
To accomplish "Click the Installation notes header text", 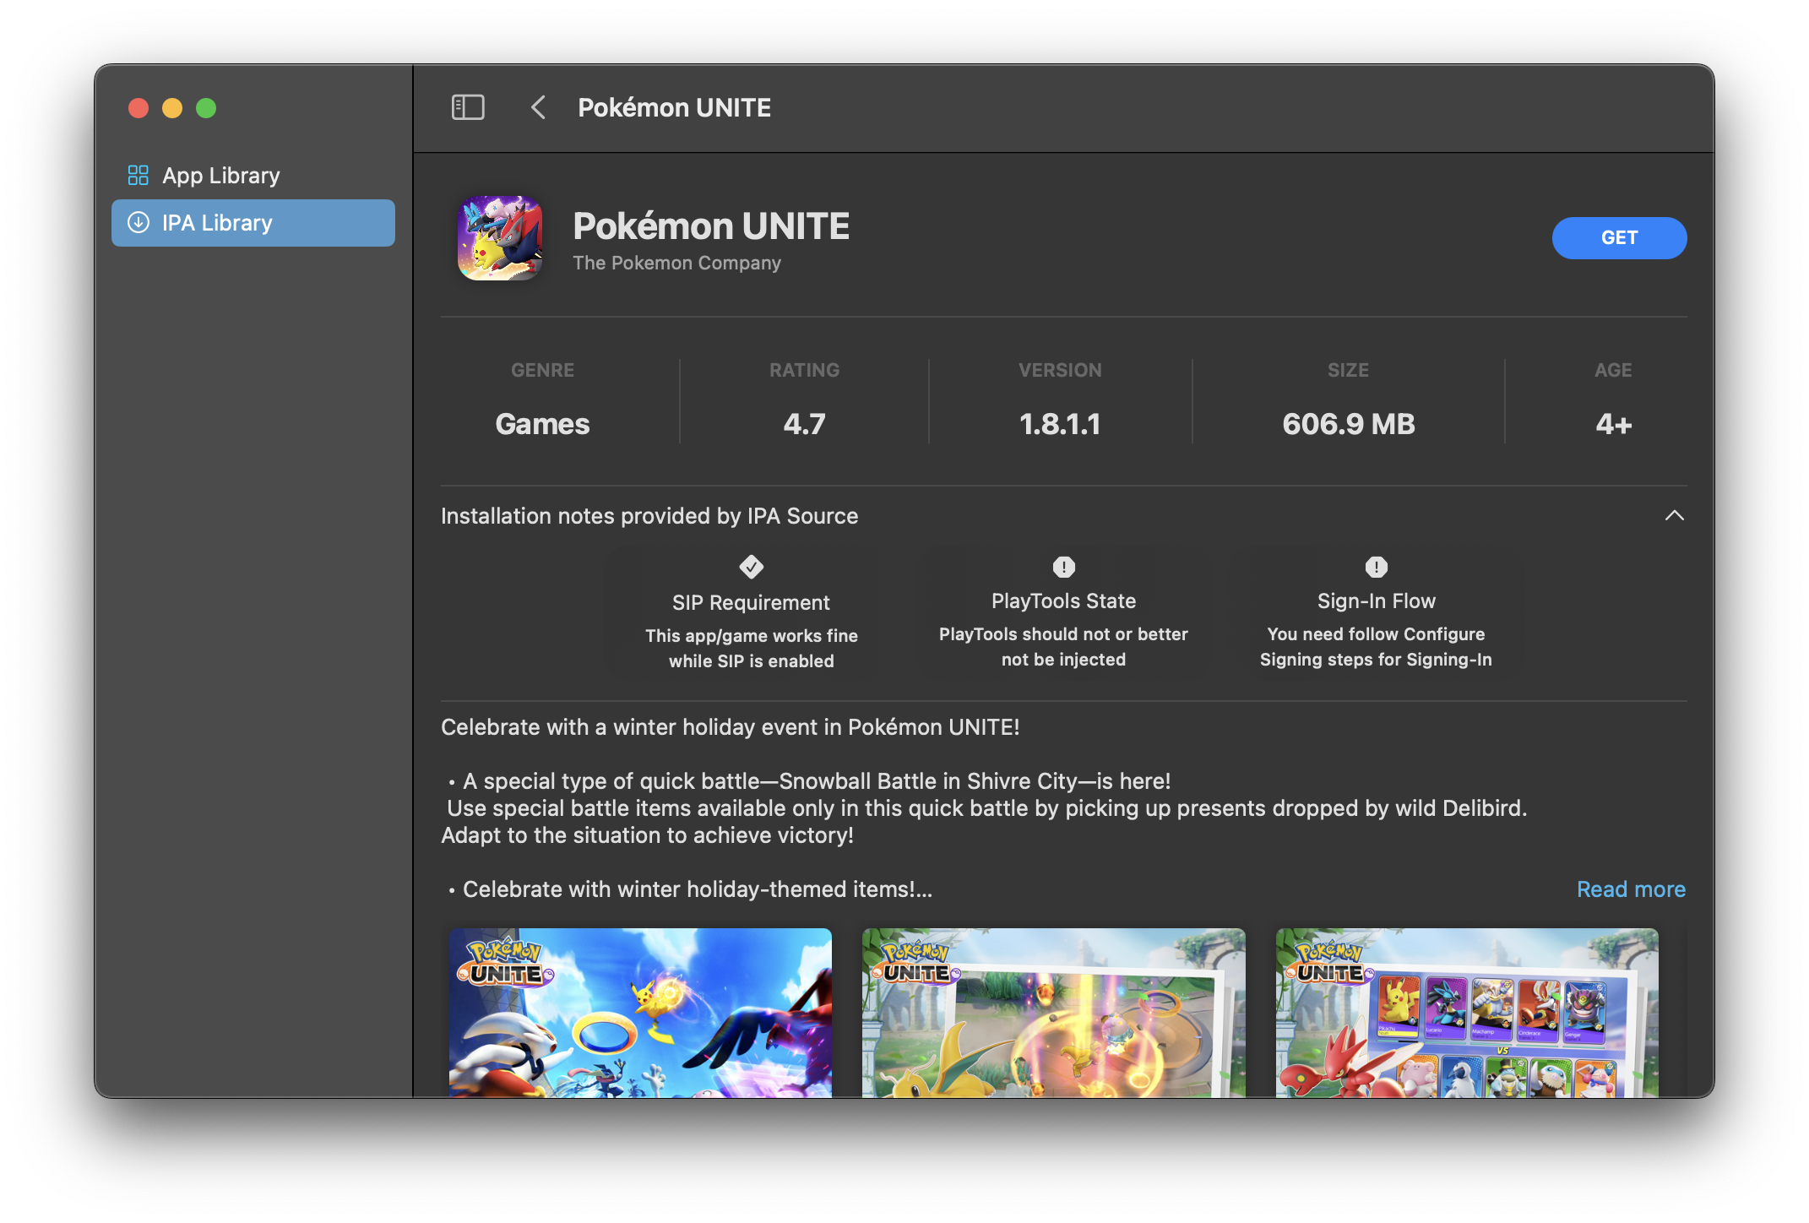I will pos(649,515).
